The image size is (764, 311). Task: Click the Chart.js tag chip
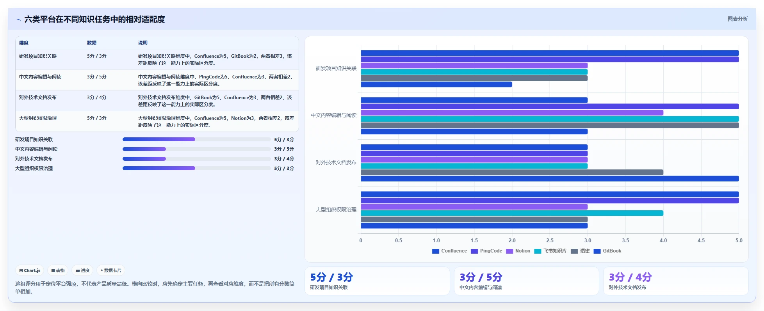[30, 270]
